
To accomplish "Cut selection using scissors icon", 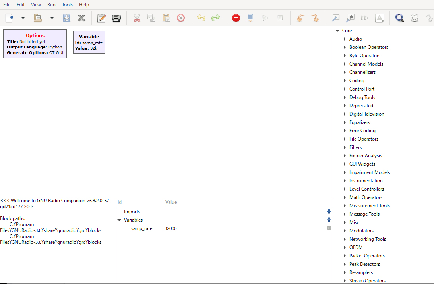I will [137, 18].
